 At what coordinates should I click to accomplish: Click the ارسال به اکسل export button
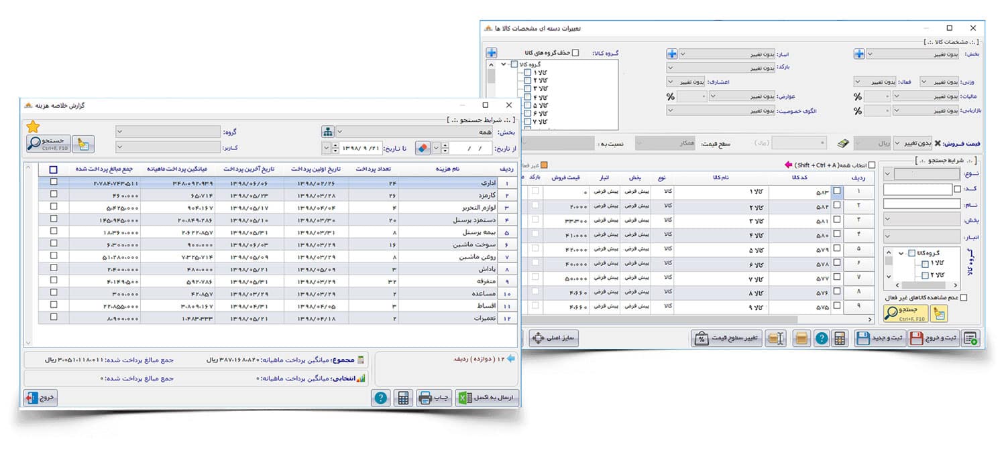(x=487, y=398)
